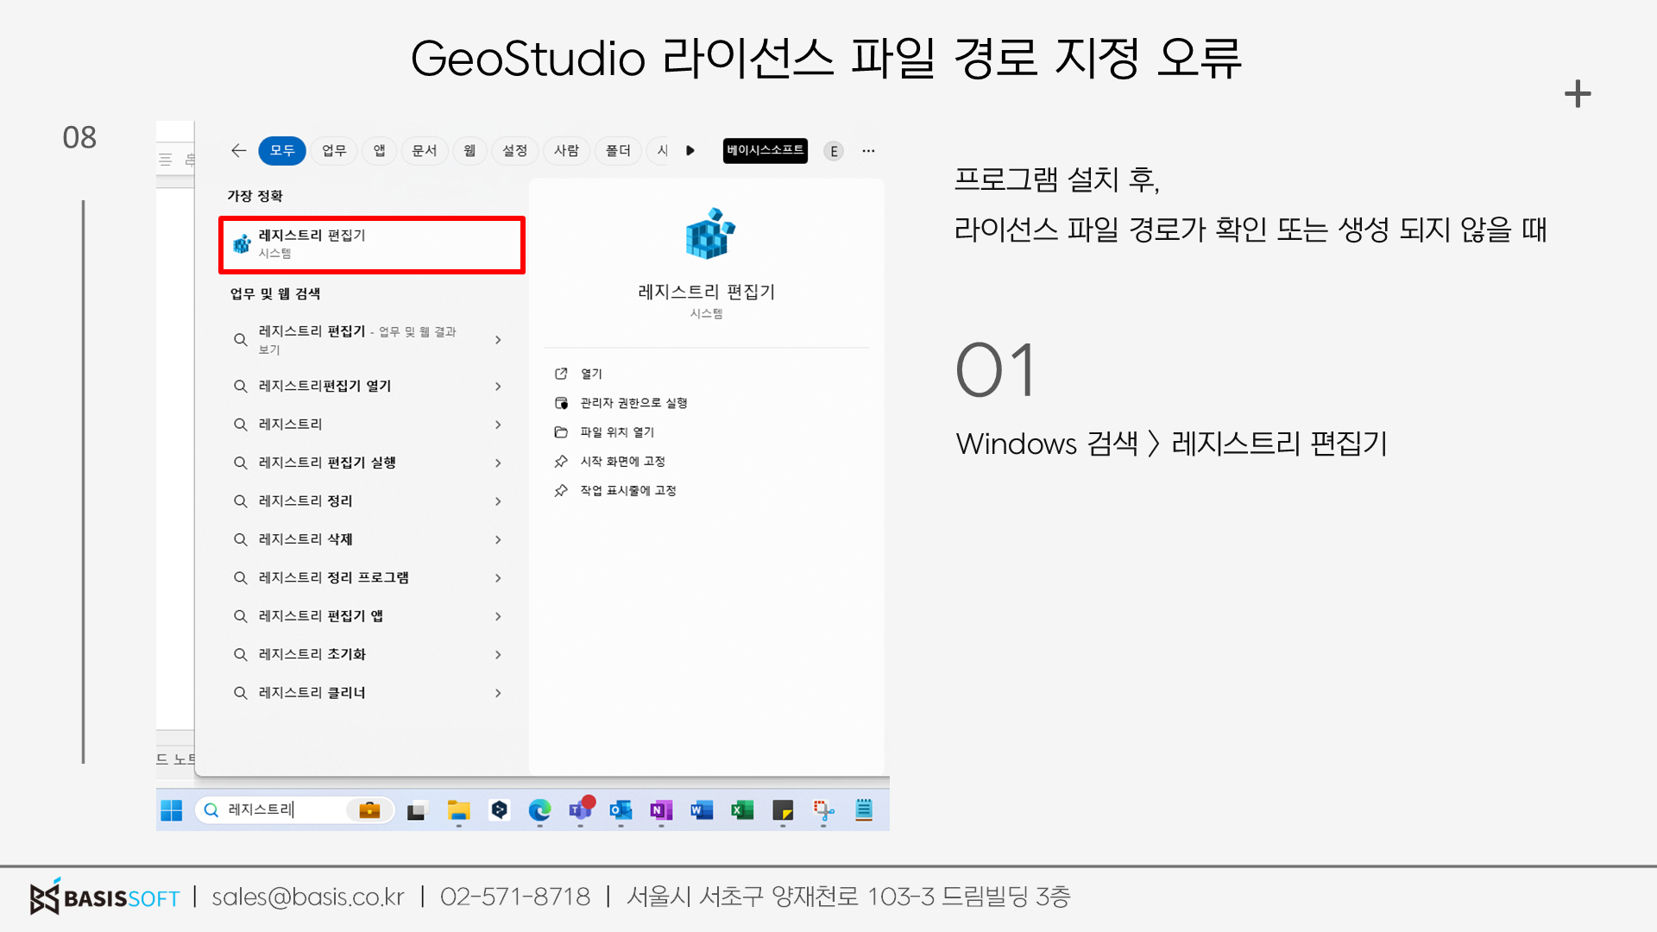
Task: Select the 폴더 filter tab
Action: (618, 150)
